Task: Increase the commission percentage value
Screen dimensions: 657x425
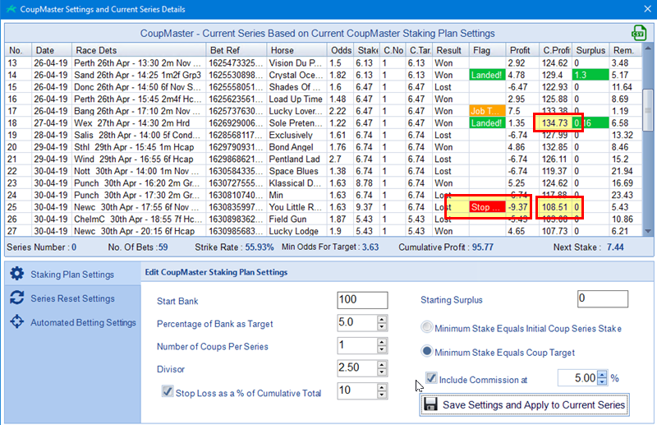Action: pos(602,374)
